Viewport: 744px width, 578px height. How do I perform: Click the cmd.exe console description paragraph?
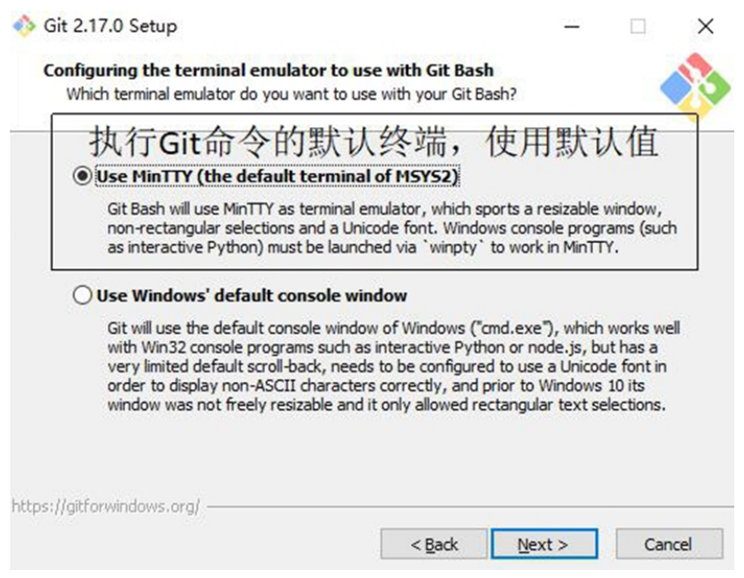click(393, 367)
